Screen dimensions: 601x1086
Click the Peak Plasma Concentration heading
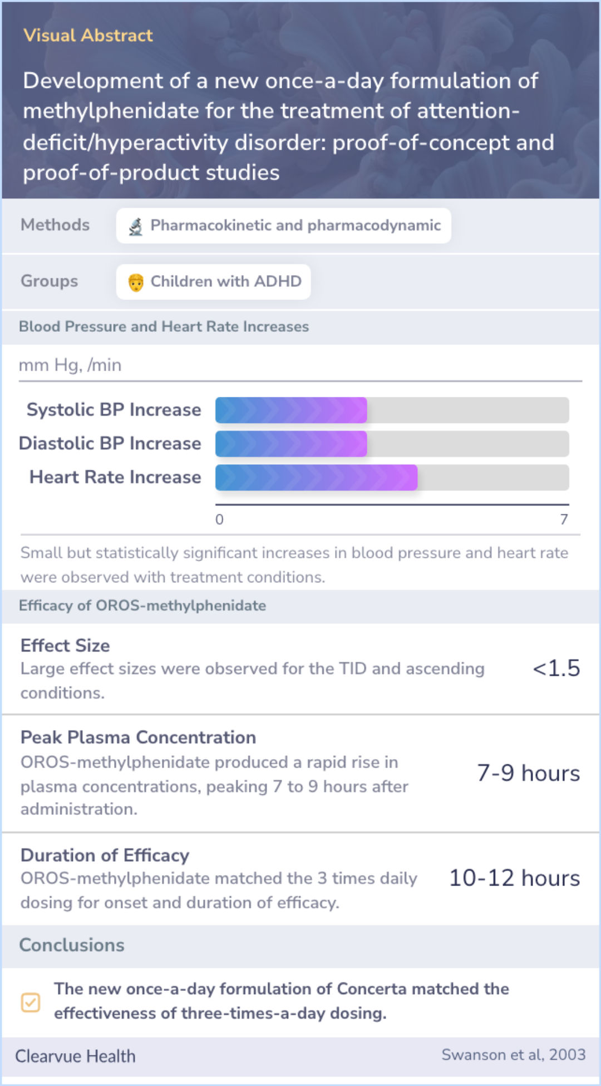click(x=139, y=737)
